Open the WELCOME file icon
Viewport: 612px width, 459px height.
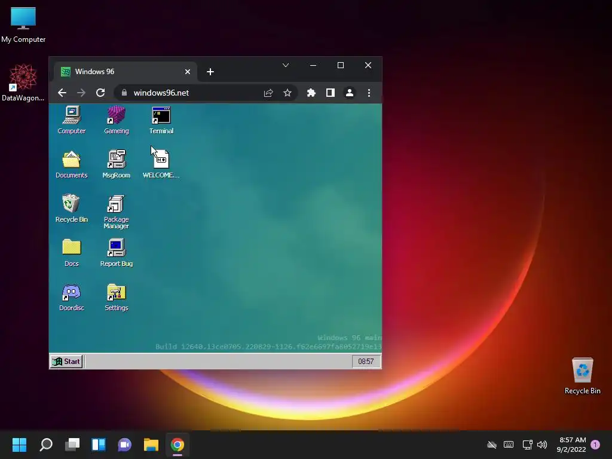click(x=161, y=164)
